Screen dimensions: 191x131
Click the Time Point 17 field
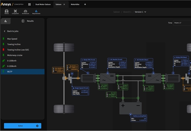(182, 23)
